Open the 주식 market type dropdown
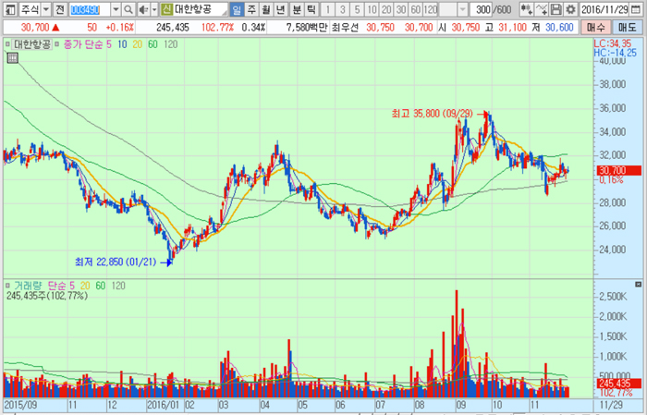 tap(43, 9)
